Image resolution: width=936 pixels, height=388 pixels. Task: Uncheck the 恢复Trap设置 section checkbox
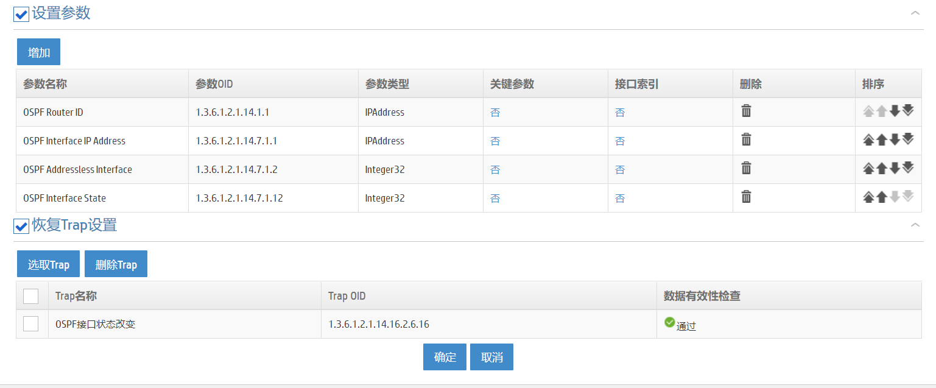[x=21, y=226]
